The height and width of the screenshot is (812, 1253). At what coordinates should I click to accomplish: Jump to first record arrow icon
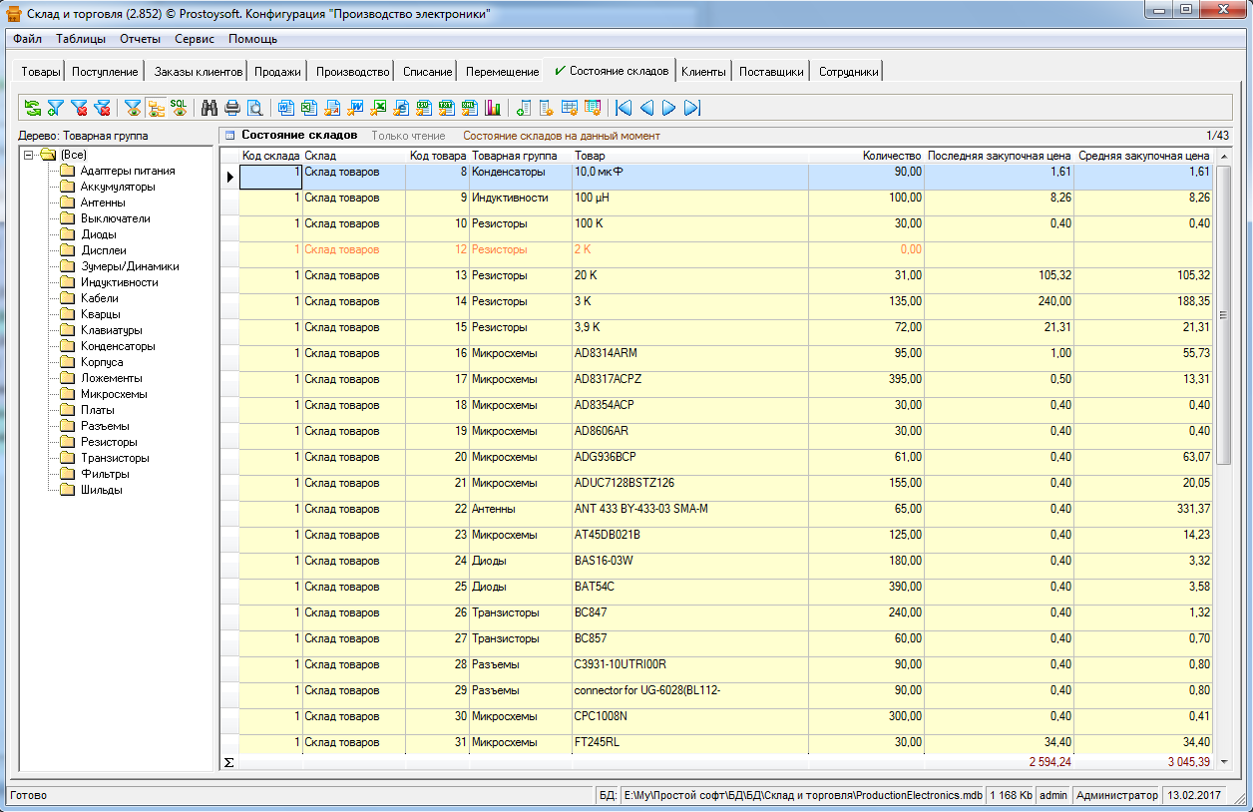coord(624,108)
